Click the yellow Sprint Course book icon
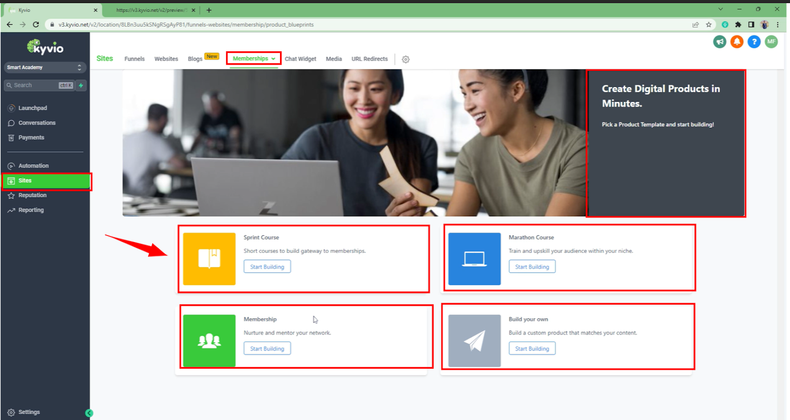 point(209,259)
